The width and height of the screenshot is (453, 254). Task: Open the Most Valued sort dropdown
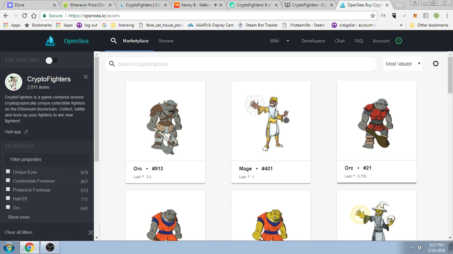tap(402, 64)
